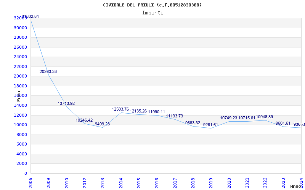Click x-axis year 2015

[x=139, y=183]
